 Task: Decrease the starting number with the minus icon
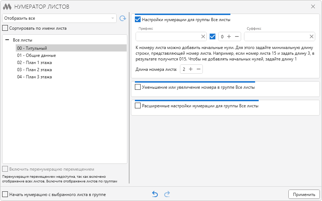[236, 36]
